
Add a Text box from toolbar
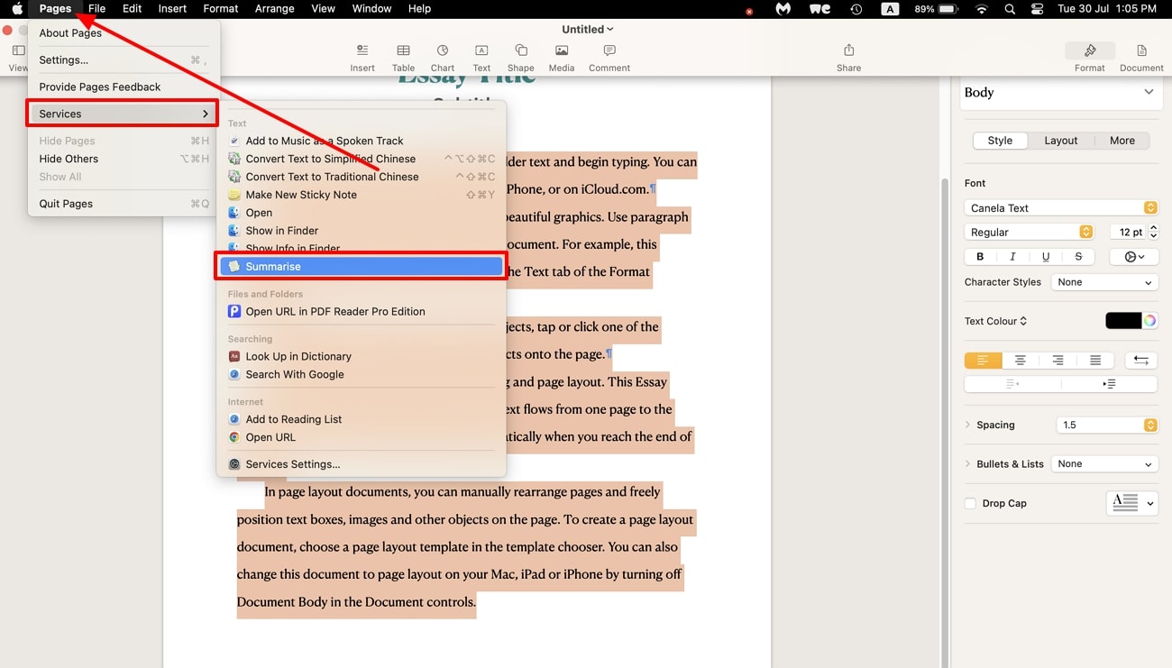[x=481, y=58]
